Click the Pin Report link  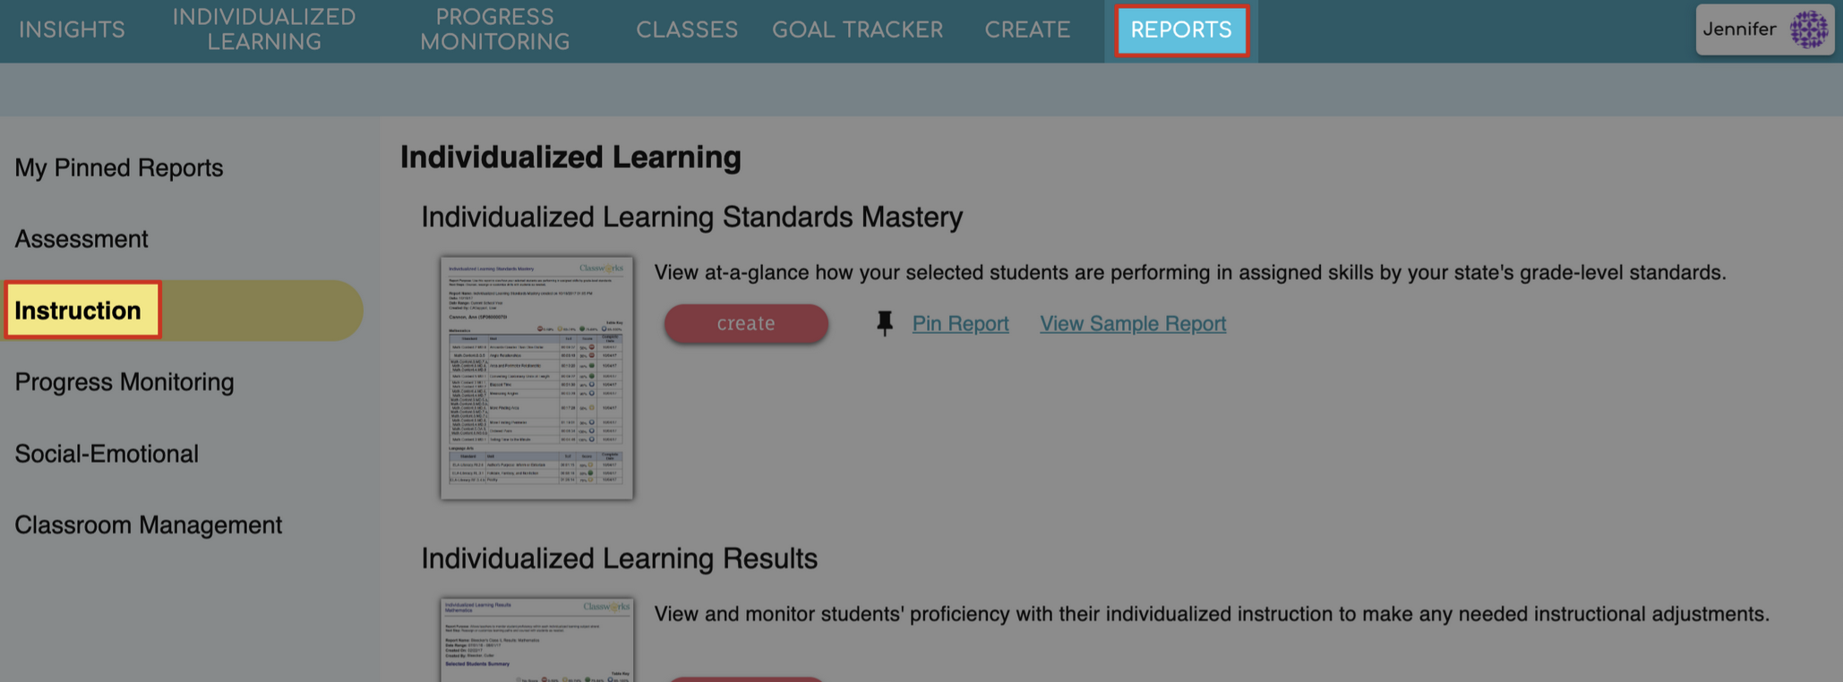960,323
